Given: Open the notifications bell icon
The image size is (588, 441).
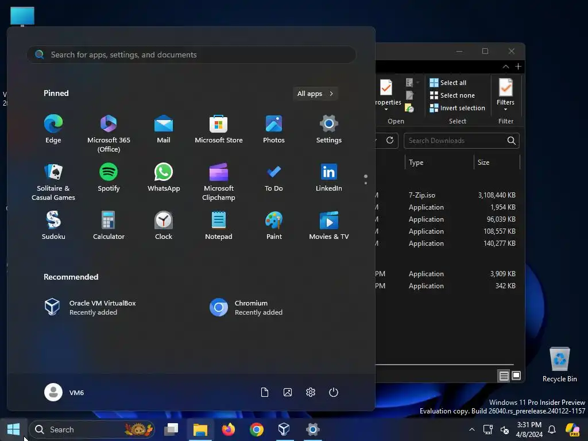Looking at the screenshot, I should click(552, 430).
